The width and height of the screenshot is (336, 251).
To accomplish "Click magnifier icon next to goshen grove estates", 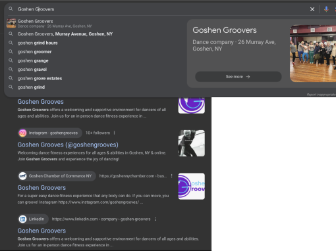I will tap(11, 78).
